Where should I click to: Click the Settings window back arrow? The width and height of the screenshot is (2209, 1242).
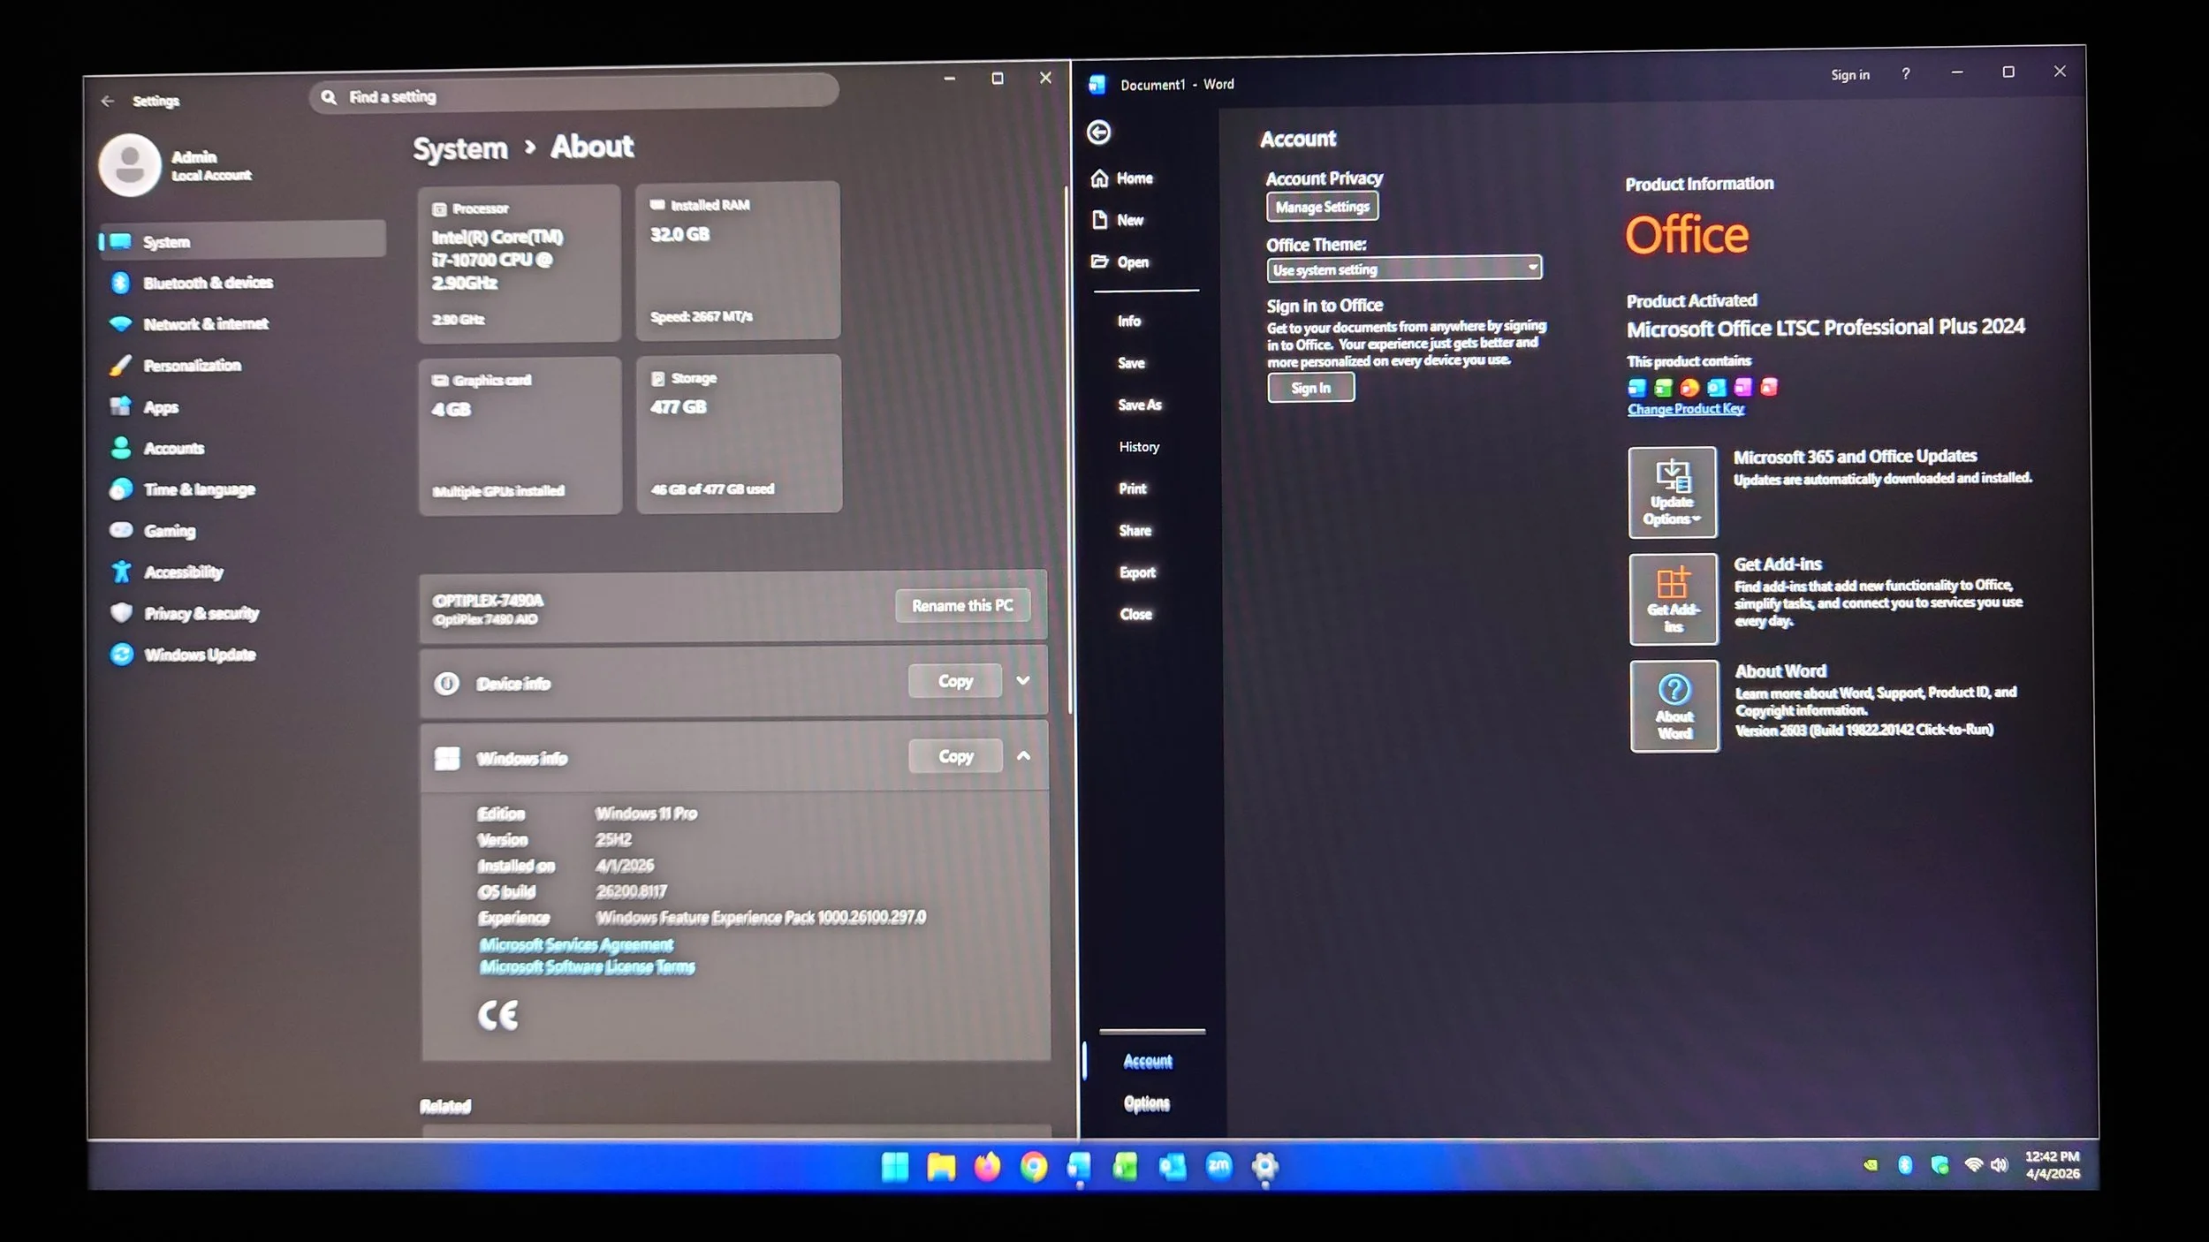[x=108, y=101]
